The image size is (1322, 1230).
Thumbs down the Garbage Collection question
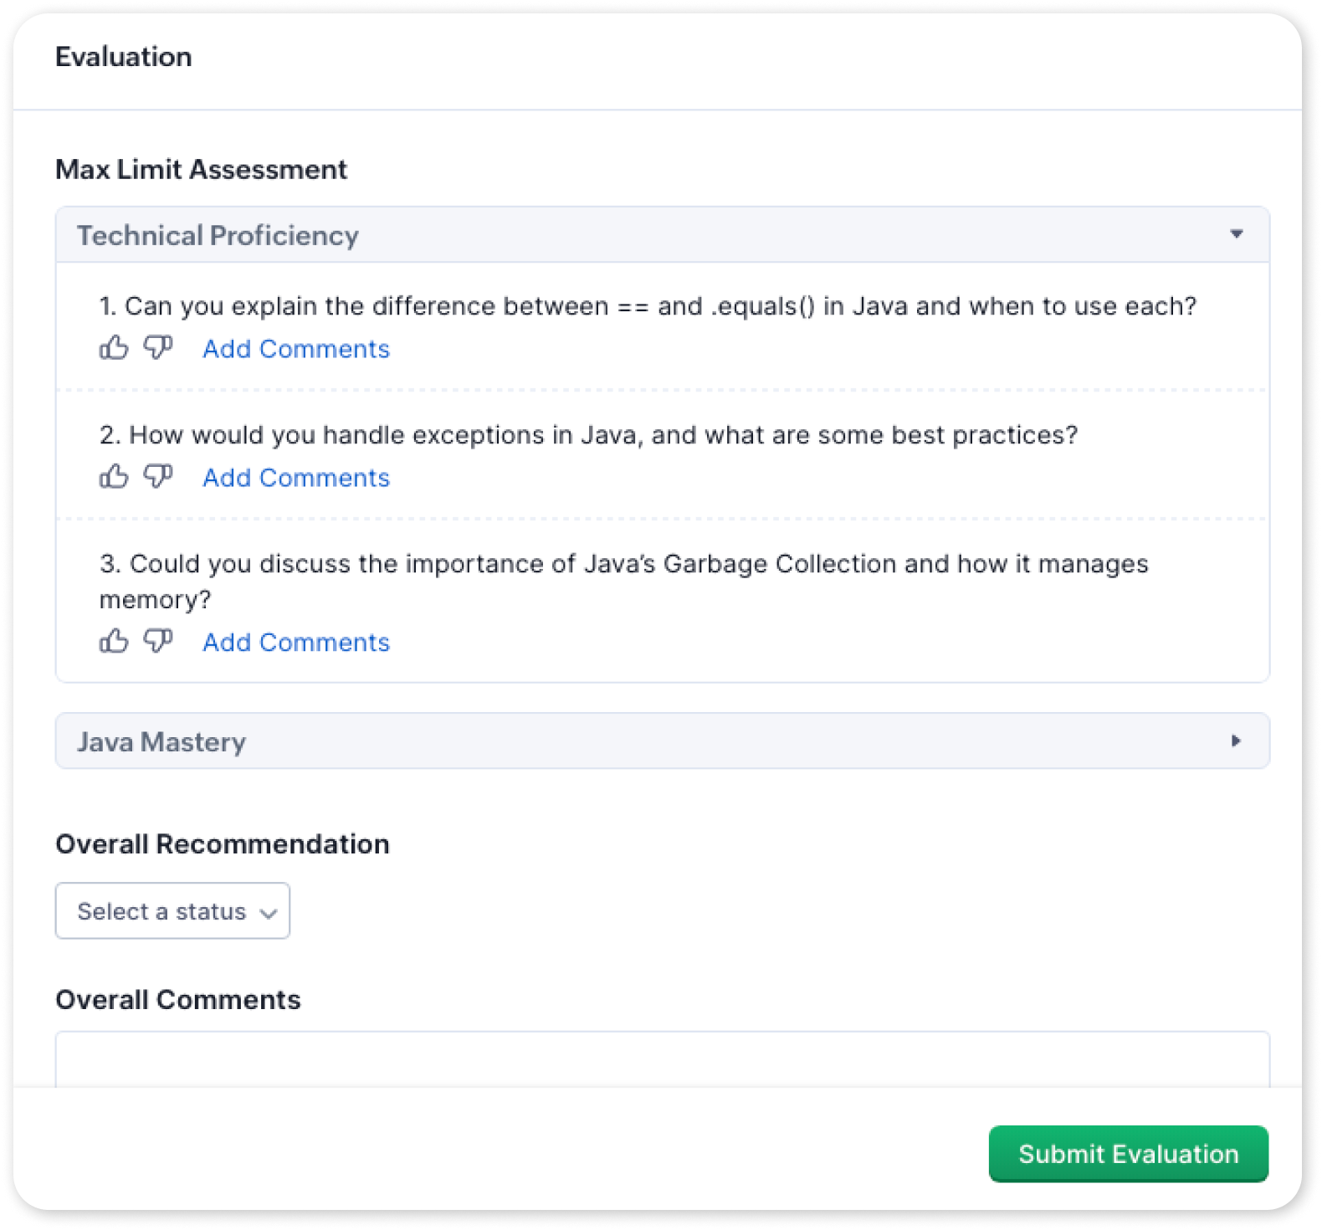(x=158, y=641)
